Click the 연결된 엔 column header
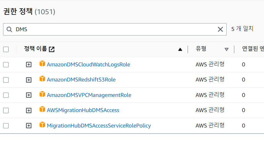Viewport: 264px width, 150px height. click(253, 49)
